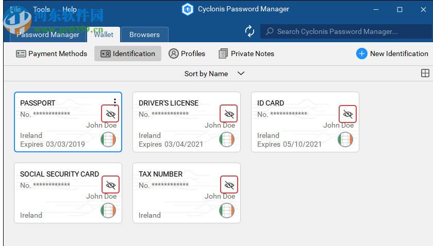Select the DRIVER'S LICENSE card title
Screen dimensions: 433x246
coord(169,103)
